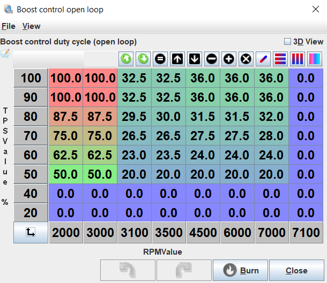This screenshot has width=327, height=283.
Task: Open the View menu
Action: tap(31, 26)
